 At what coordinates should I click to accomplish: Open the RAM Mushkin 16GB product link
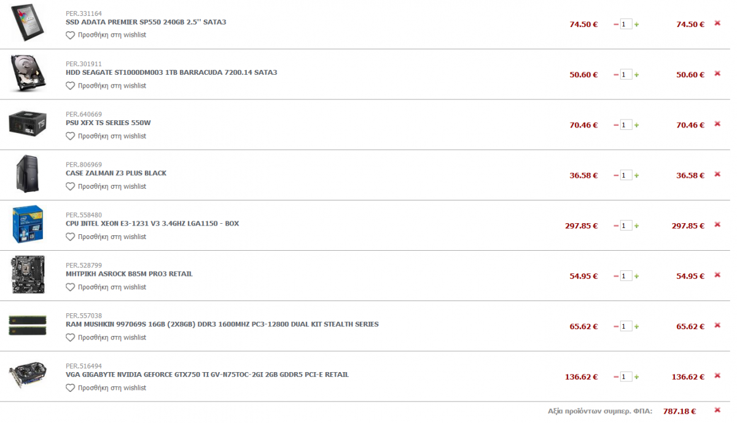[222, 324]
